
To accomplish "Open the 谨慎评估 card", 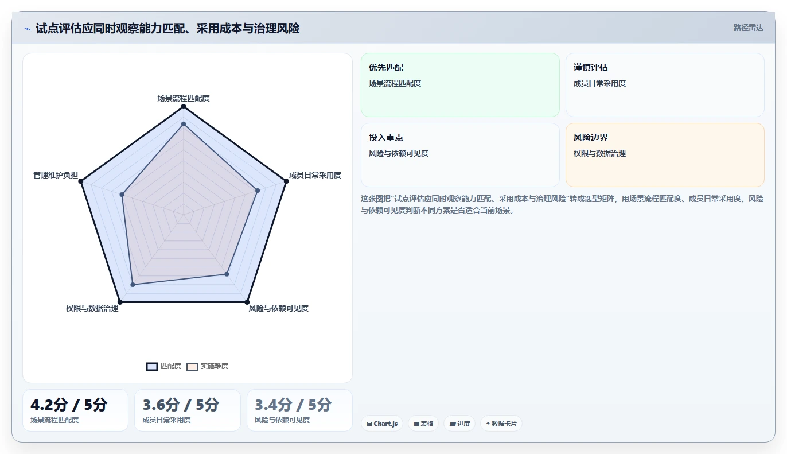I will coord(665,85).
